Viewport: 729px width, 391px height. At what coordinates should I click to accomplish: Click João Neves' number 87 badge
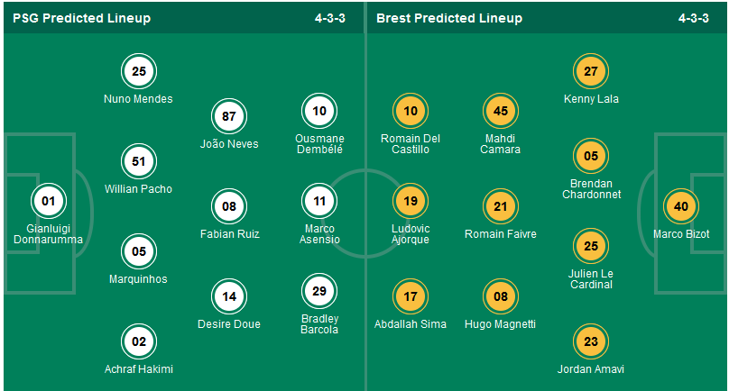click(229, 116)
